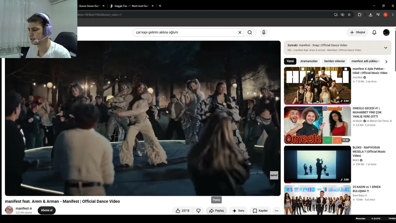
Task: Click the video player area
Action: pos(143,118)
